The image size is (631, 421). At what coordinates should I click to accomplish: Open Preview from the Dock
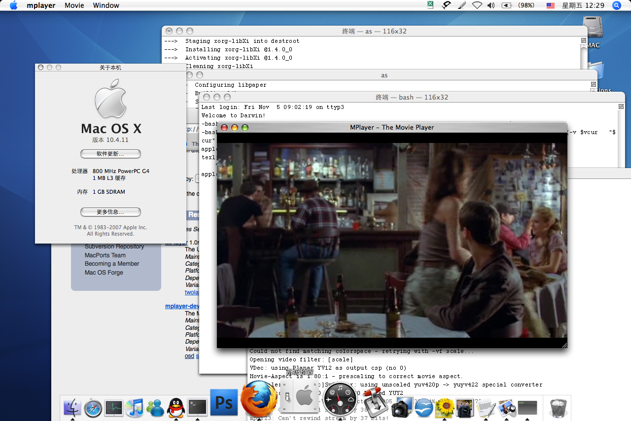pos(507,408)
